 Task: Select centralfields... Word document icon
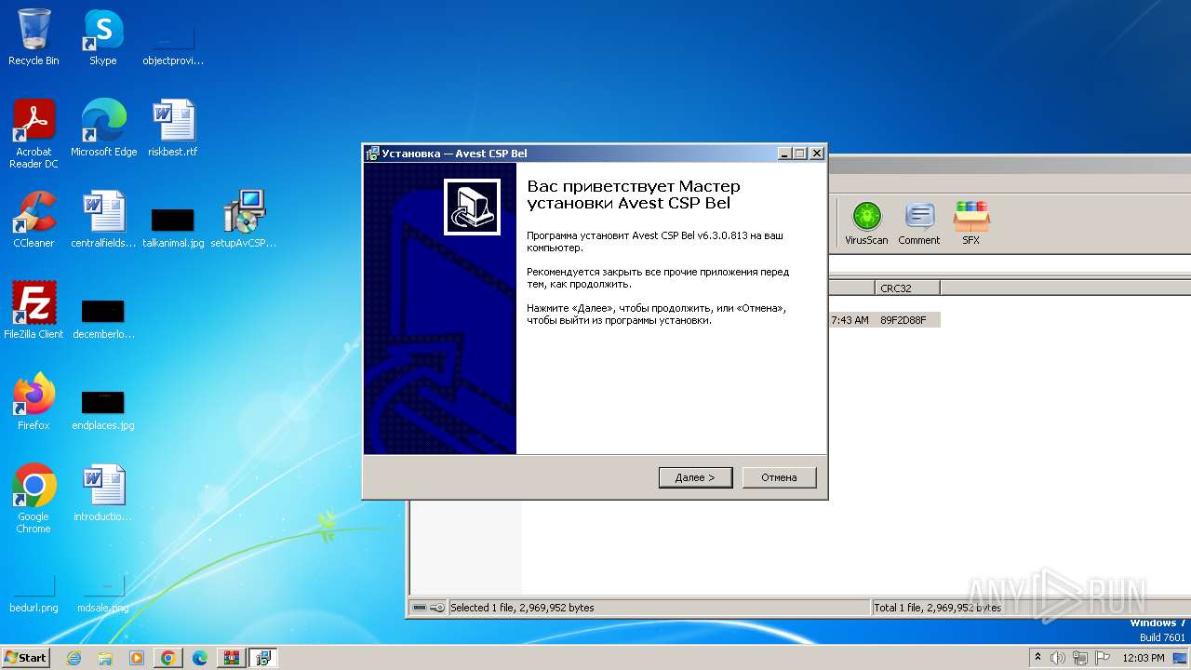pos(103,220)
